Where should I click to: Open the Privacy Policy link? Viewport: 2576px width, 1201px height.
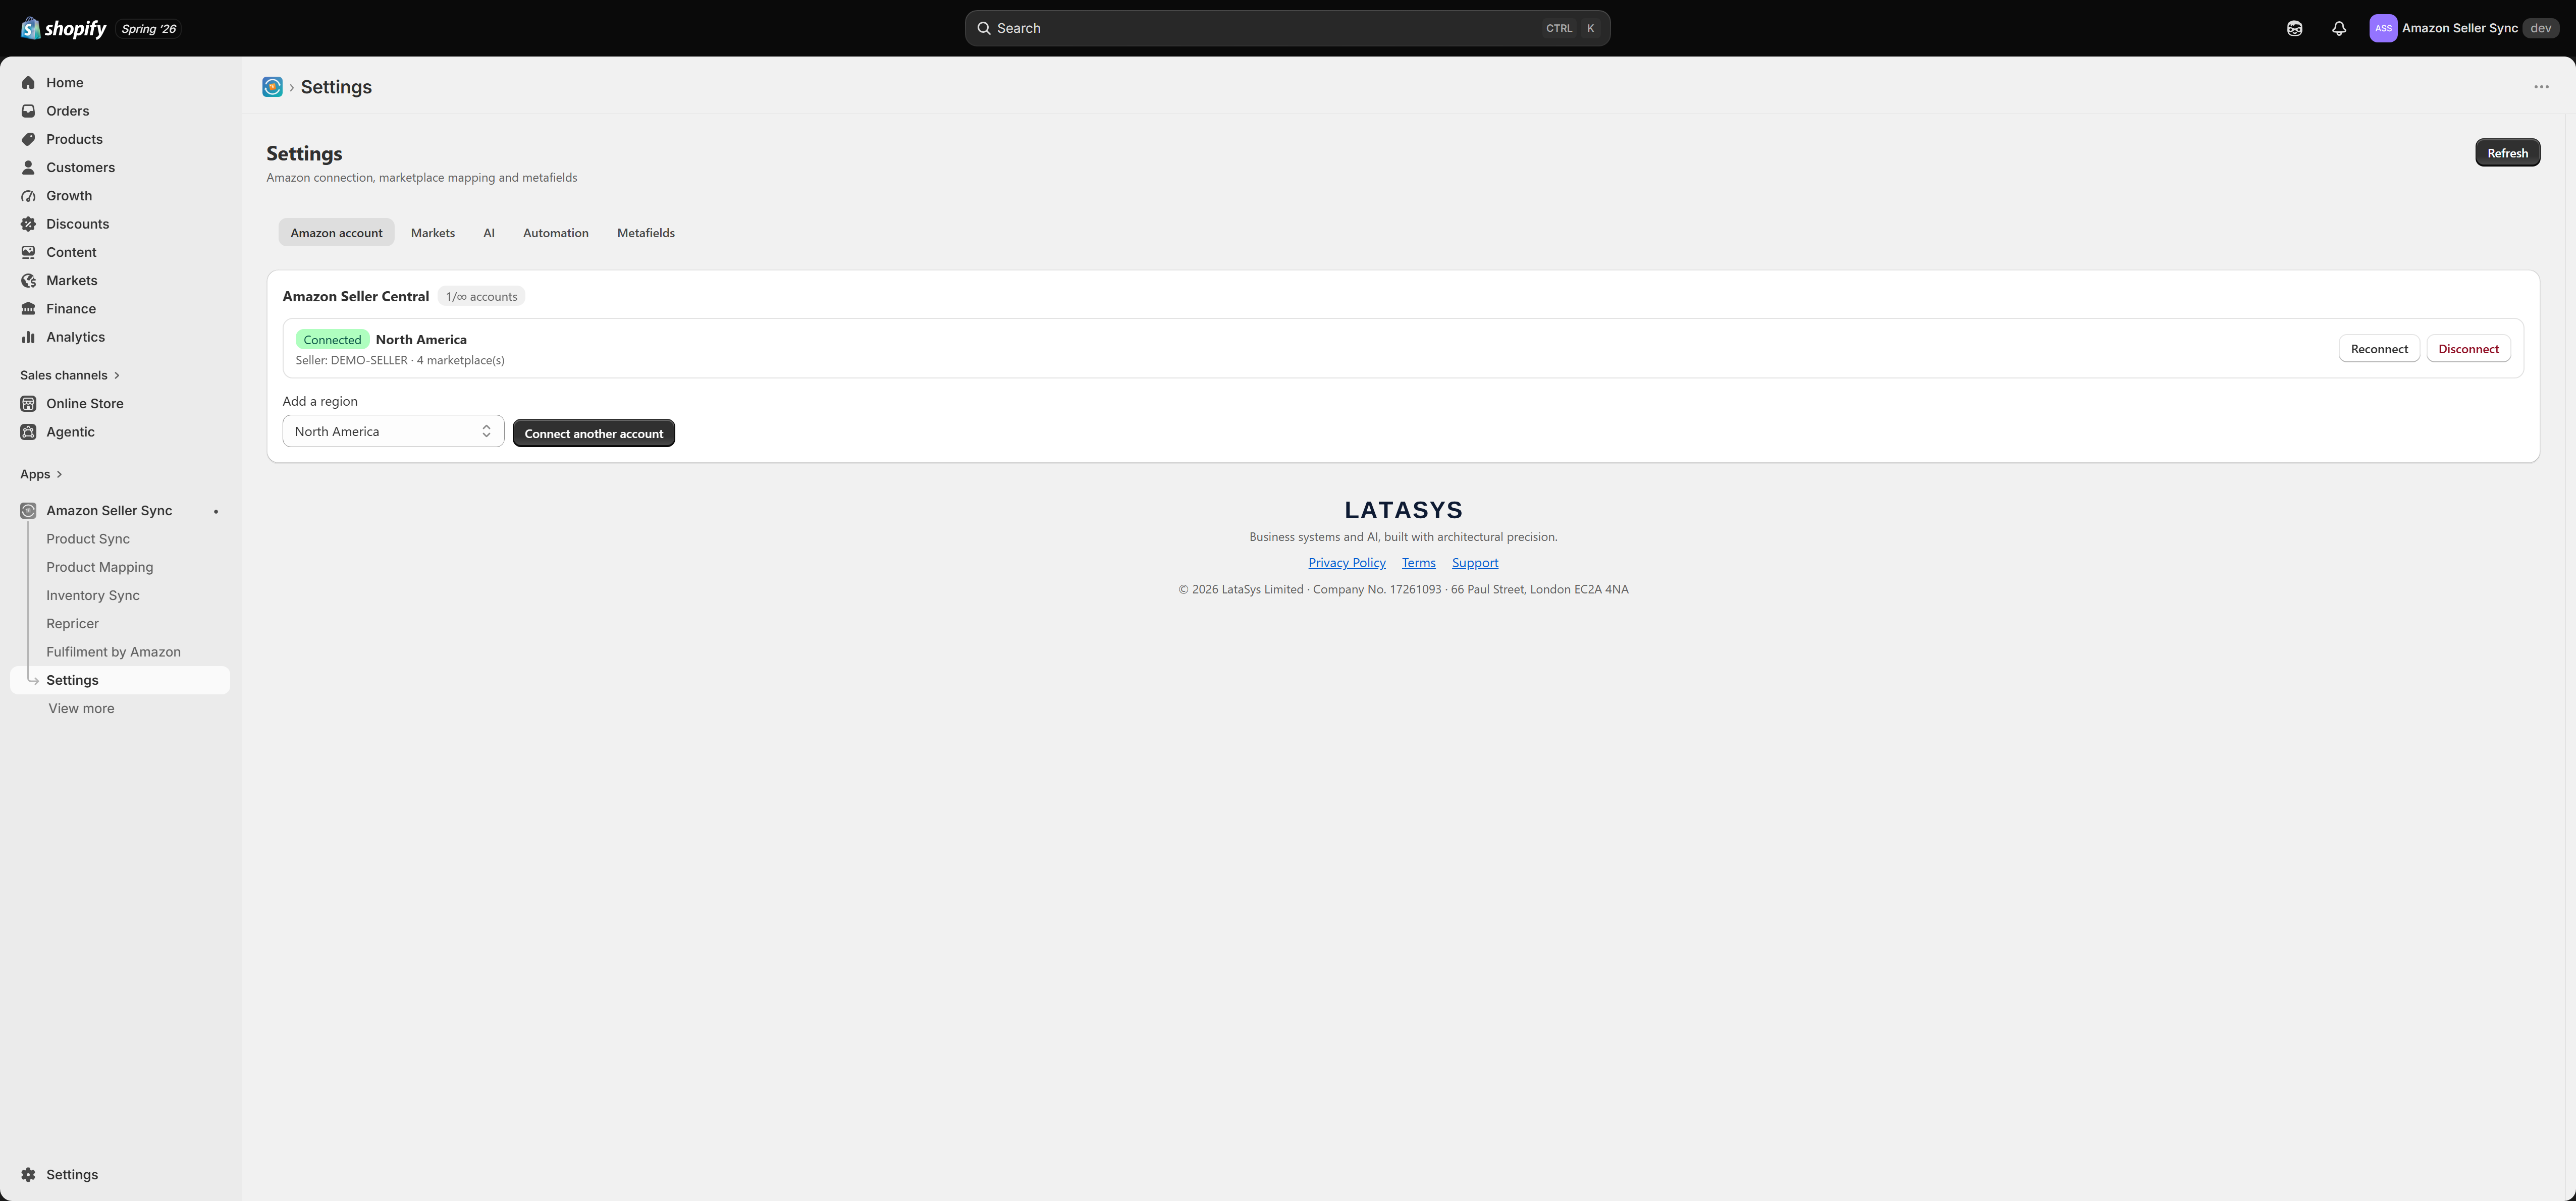click(1347, 563)
